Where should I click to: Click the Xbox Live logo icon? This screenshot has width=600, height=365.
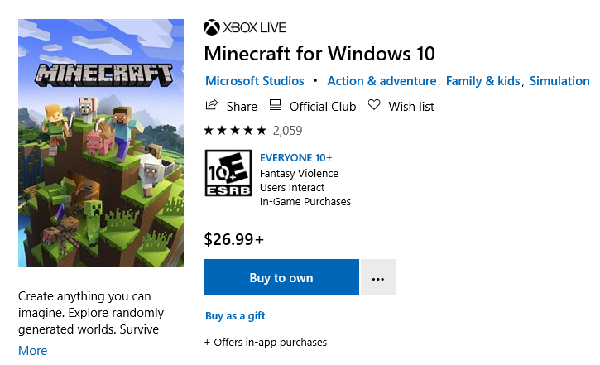point(212,27)
